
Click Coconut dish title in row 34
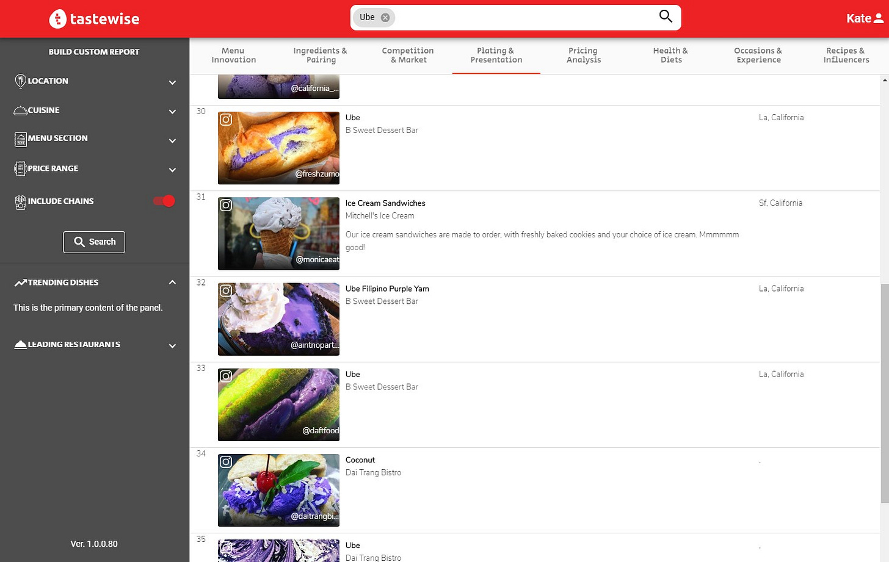360,460
